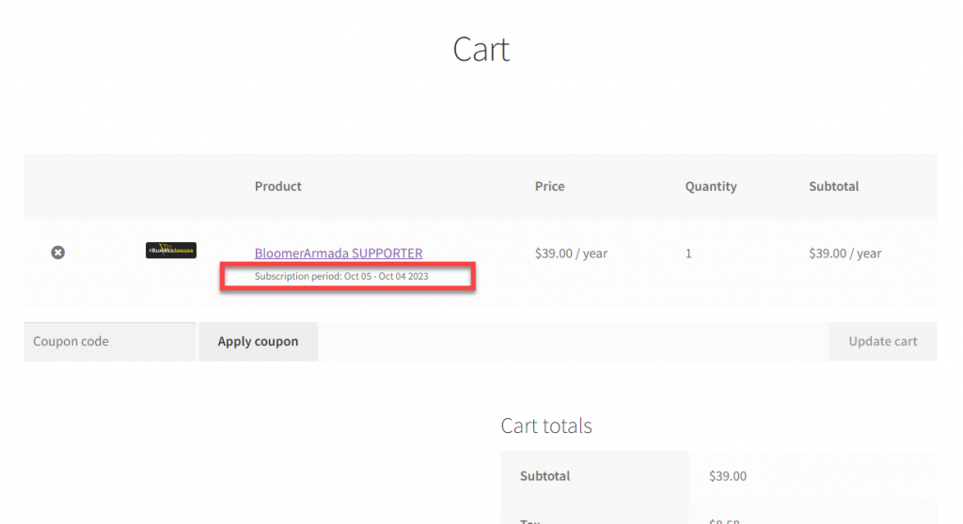The height and width of the screenshot is (524, 963).
Task: Click the Cart page heading
Action: click(481, 49)
